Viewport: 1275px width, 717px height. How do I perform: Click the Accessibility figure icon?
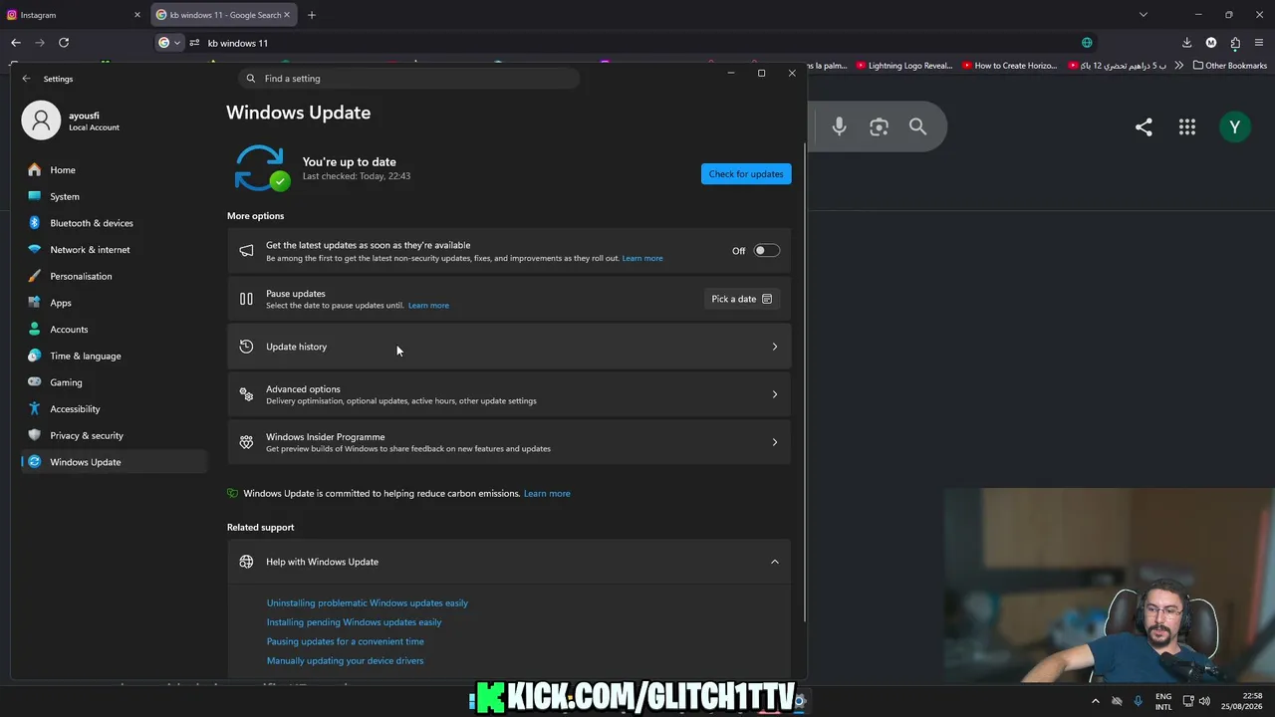point(35,409)
